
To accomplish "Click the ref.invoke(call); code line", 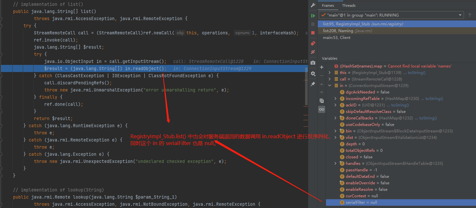I will pos(56,40).
